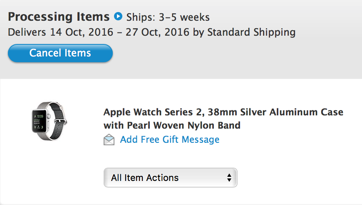Image resolution: width=362 pixels, height=205 pixels.
Task: Click the Ships: label after the arrow icon
Action: [141, 17]
